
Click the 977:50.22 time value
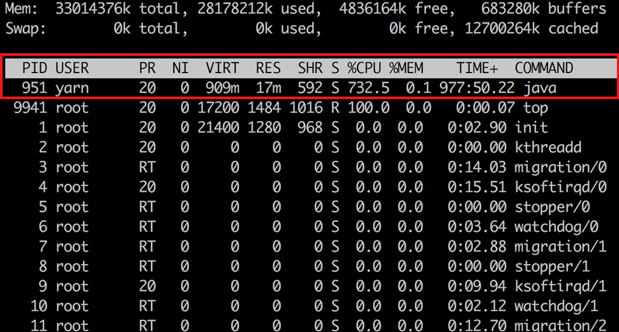pos(477,88)
